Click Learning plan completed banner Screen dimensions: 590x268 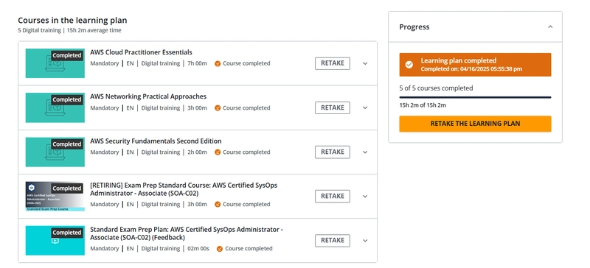[475, 65]
